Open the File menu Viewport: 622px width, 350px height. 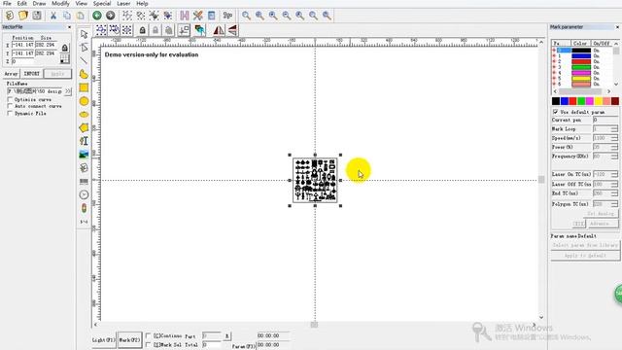[x=7, y=3]
